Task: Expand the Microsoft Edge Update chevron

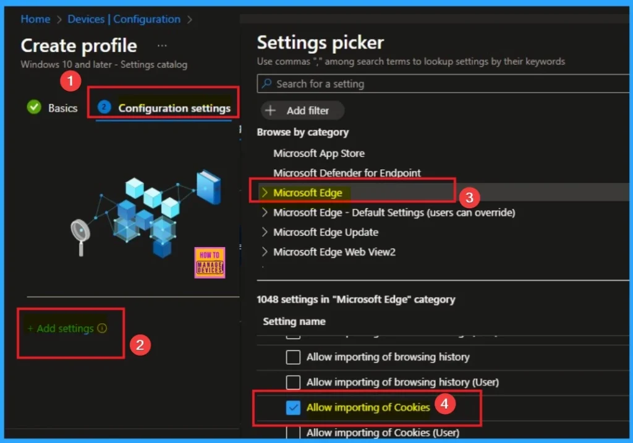Action: pos(265,232)
